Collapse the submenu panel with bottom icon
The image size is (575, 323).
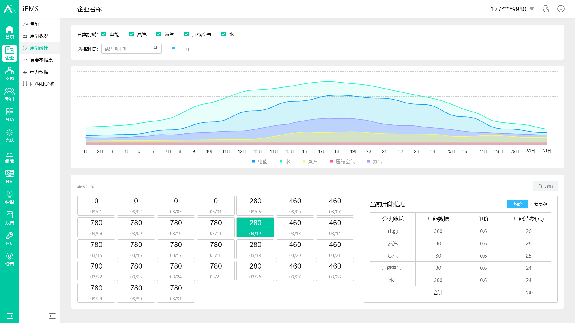pyautogui.click(x=52, y=316)
